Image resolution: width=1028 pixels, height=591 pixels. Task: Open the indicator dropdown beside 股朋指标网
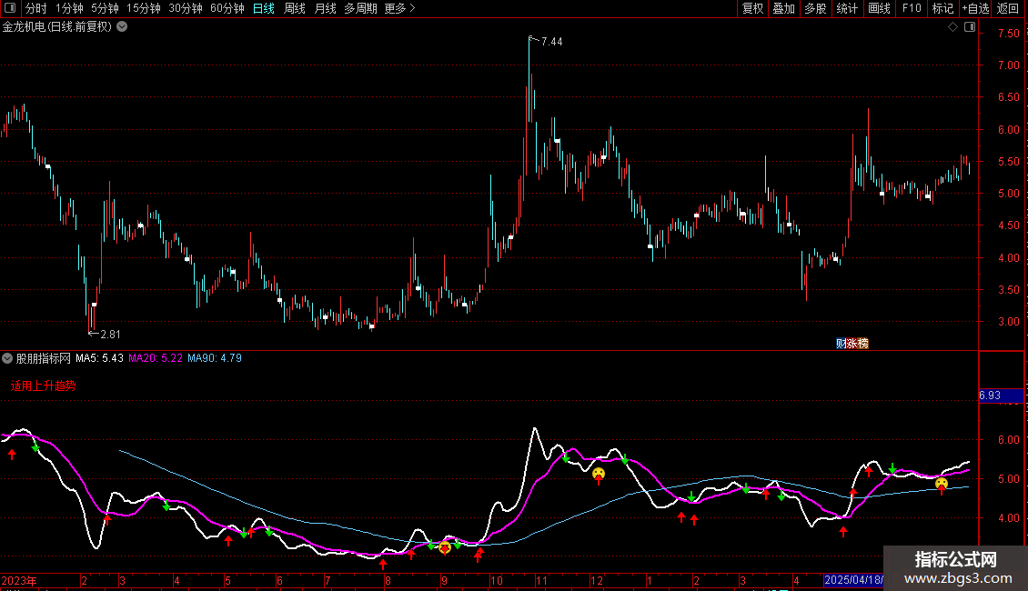(7, 358)
